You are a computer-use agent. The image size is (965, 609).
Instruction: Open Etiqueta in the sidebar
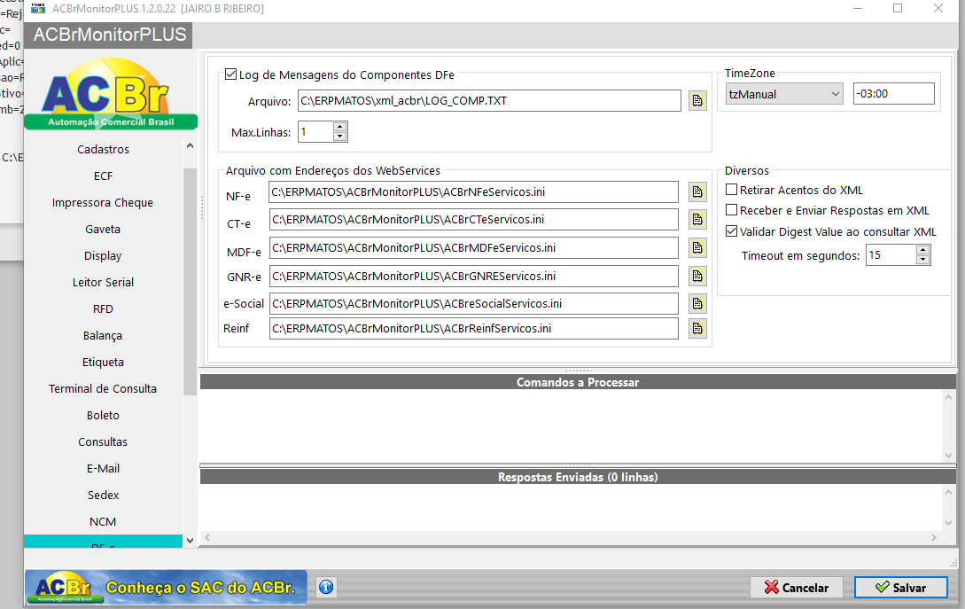click(x=103, y=362)
